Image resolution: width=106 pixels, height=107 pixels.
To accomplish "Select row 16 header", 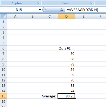I will point(3,101).
